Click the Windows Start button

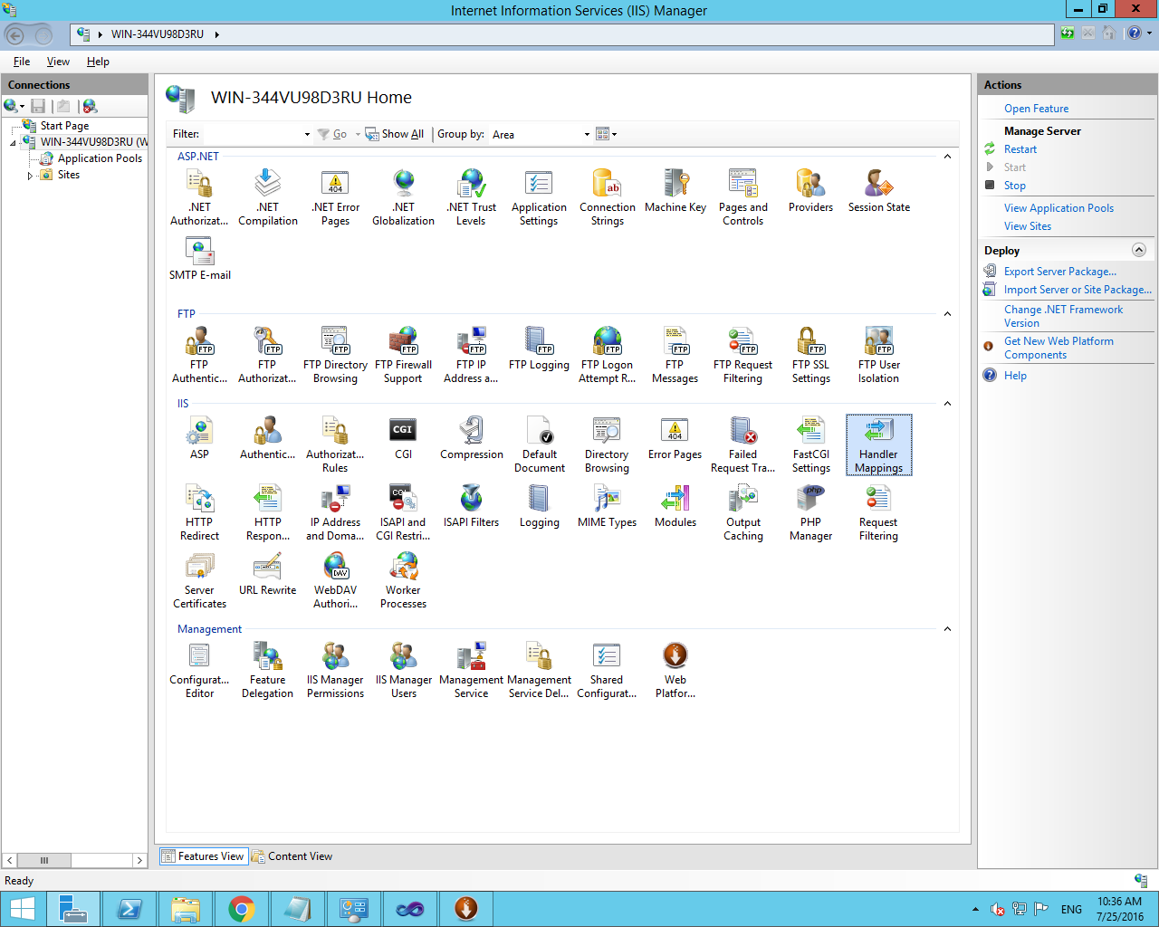tap(22, 909)
